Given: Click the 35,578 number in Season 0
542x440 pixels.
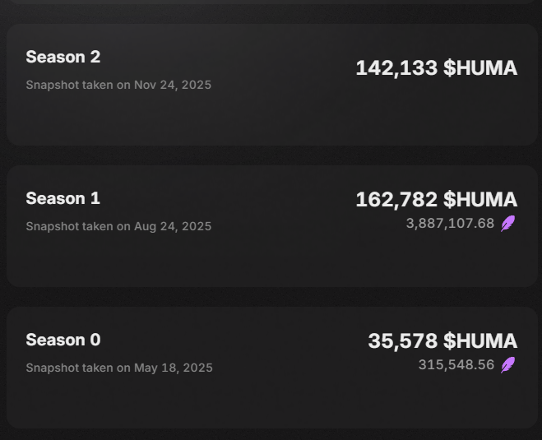Looking at the screenshot, I should click(x=402, y=341).
